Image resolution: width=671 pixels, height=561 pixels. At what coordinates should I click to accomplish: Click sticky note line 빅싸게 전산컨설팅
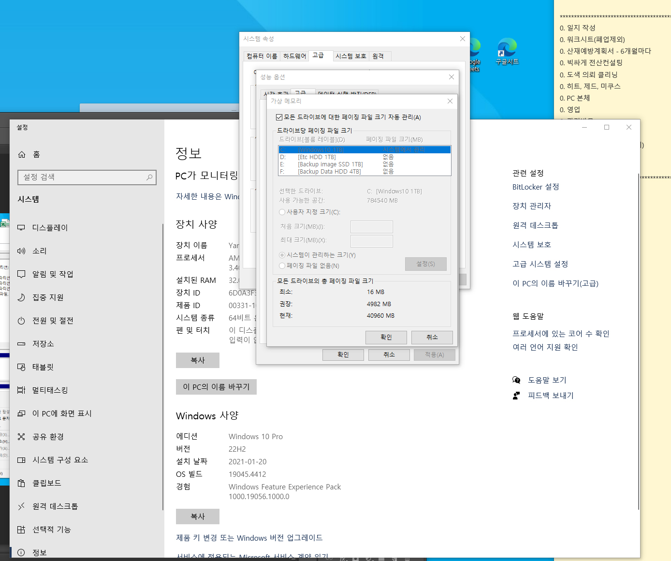(591, 63)
